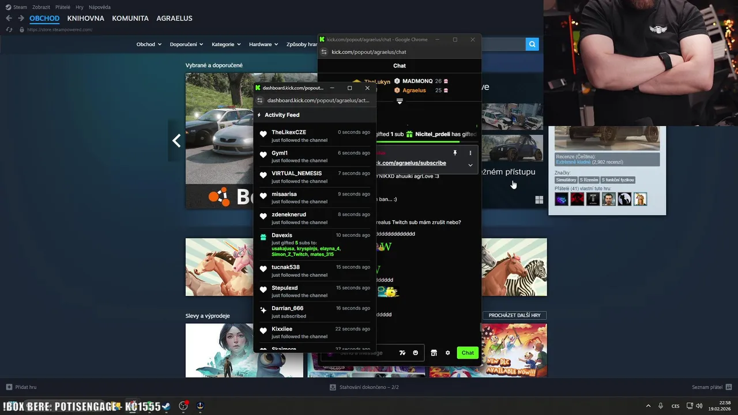The image size is (738, 415).
Task: Open Stahování dokončeno downloads status
Action: 364,387
